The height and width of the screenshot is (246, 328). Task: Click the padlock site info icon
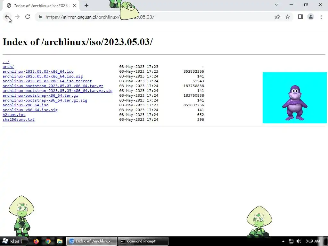click(x=40, y=17)
